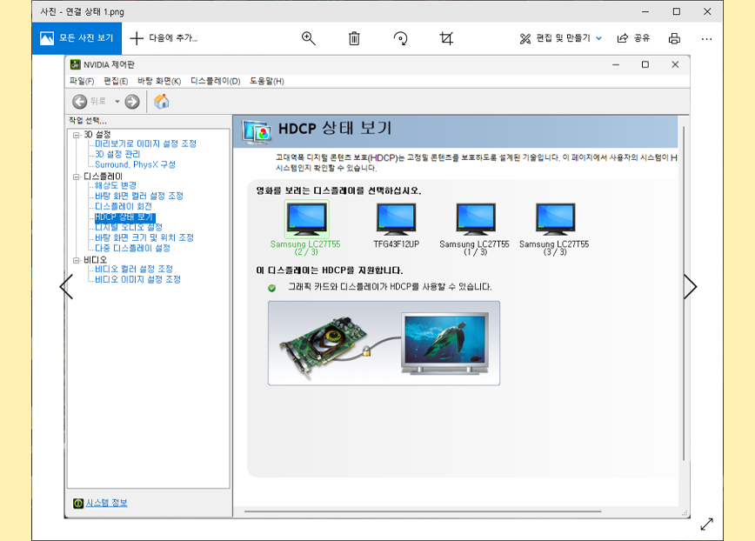Click the HDCP page header icon
This screenshot has height=541, width=755.
(256, 132)
